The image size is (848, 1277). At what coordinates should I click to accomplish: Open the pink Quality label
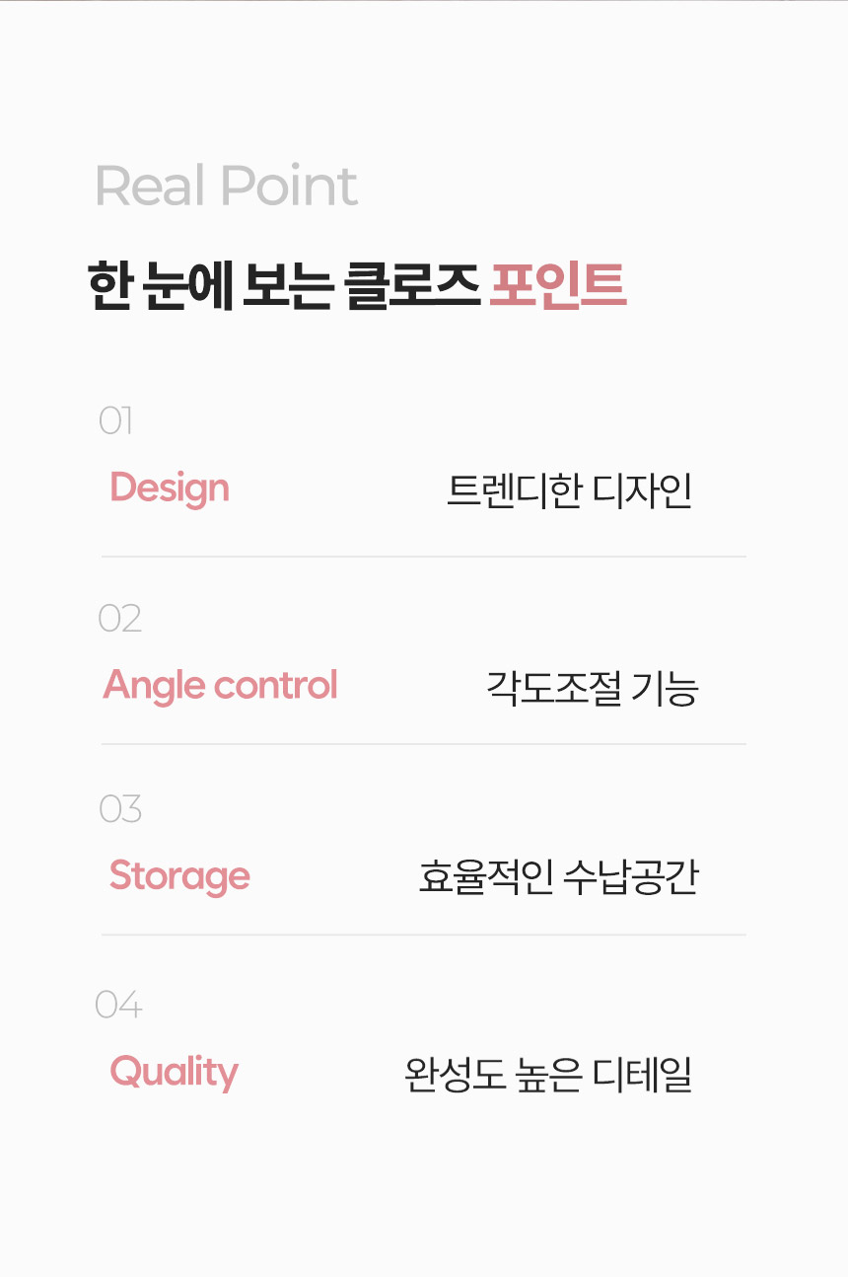click(175, 1072)
